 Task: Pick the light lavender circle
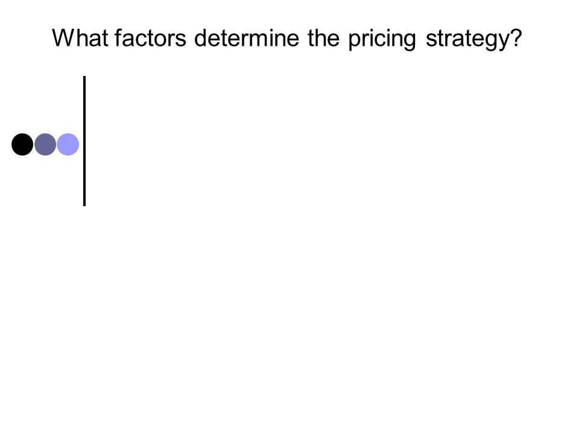(x=68, y=144)
